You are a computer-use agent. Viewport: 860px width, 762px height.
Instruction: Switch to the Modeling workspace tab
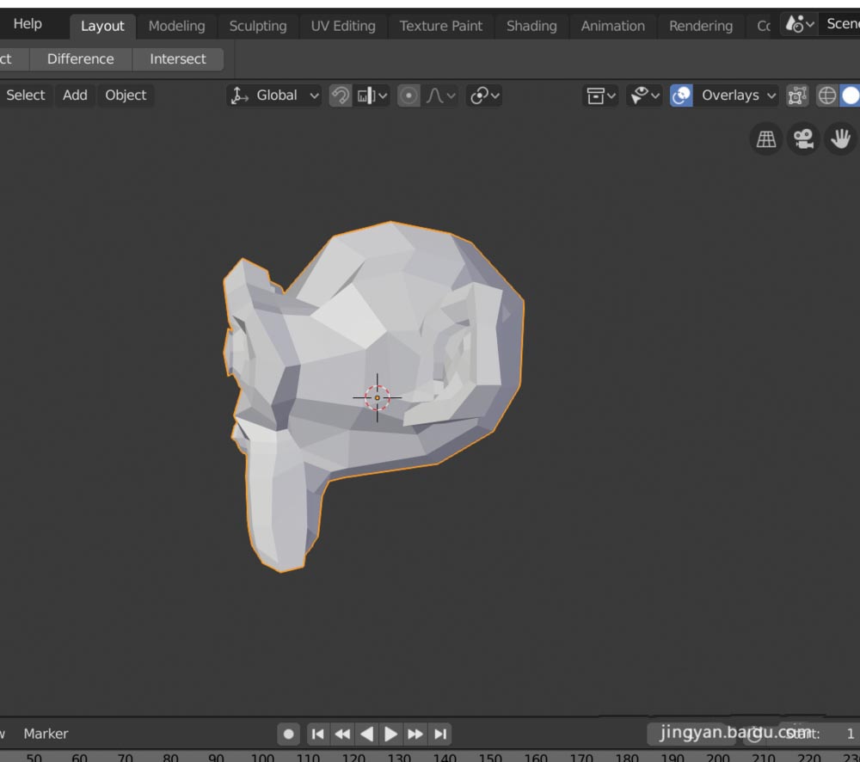point(177,26)
